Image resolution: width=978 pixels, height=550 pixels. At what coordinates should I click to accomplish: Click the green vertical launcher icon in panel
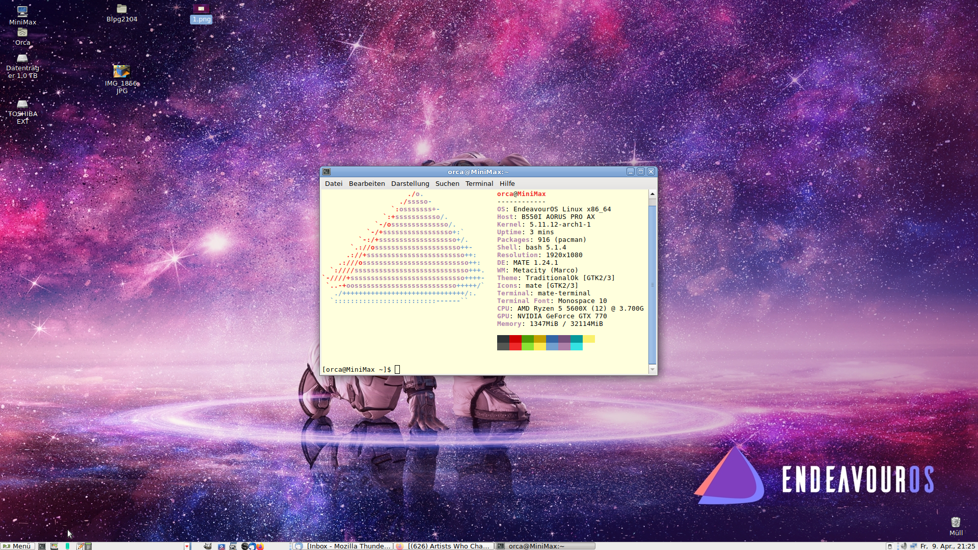(x=67, y=546)
